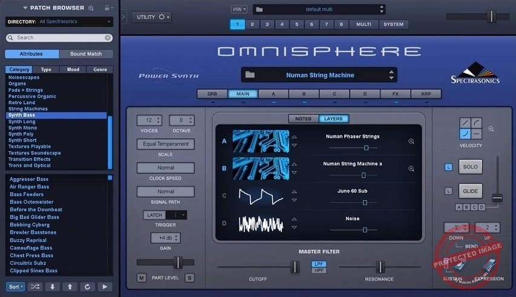
Task: Click layer A circuit board thumbnail
Action: (x=261, y=141)
